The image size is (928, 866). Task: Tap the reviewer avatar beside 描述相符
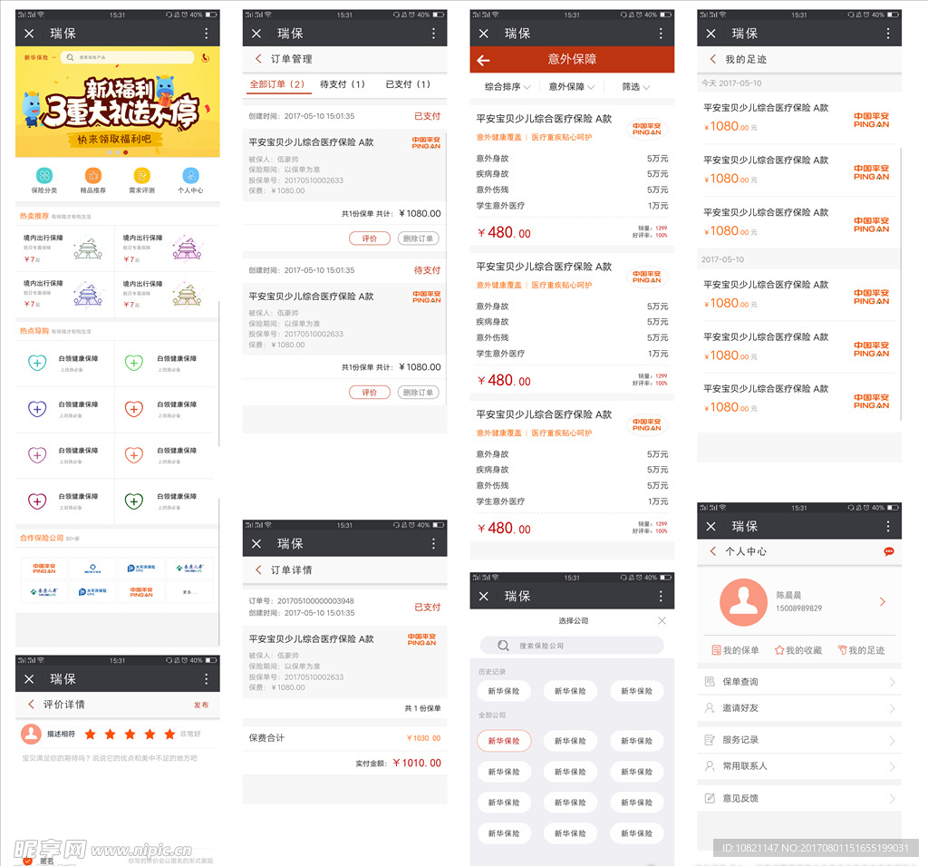tap(31, 734)
